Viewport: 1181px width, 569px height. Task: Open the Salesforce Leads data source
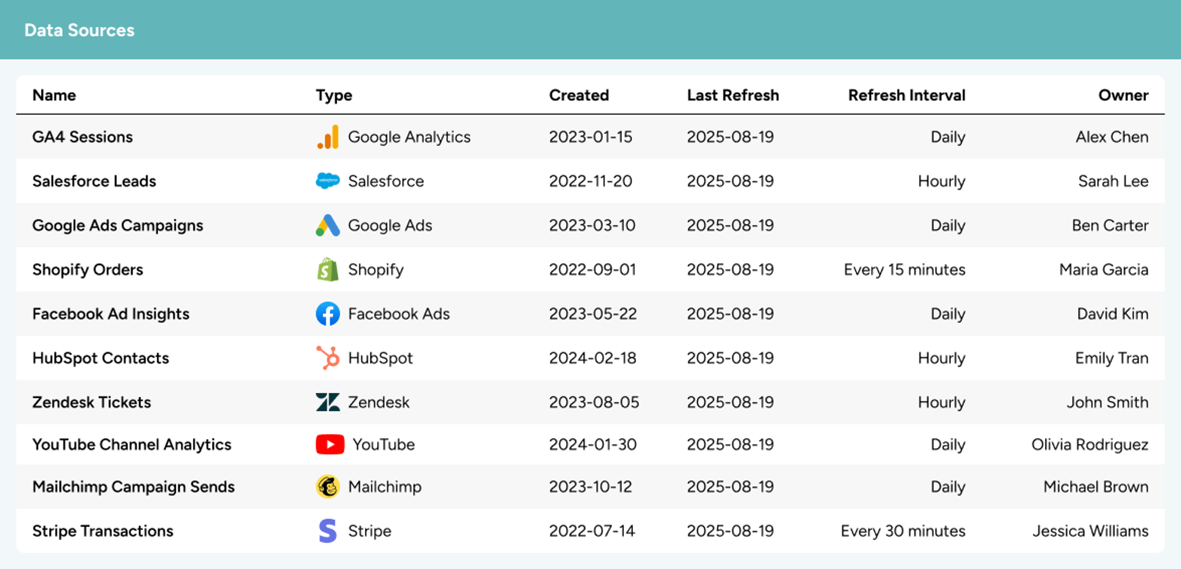click(94, 181)
